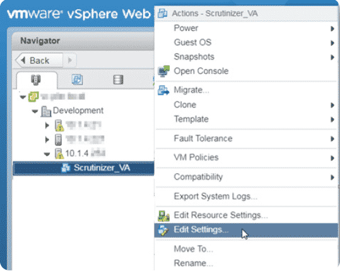
Task: Select the Development datacenter
Action: 78,111
